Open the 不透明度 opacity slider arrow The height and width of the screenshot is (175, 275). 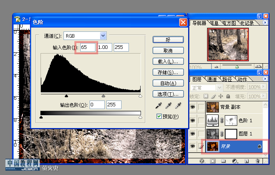coord(263,87)
